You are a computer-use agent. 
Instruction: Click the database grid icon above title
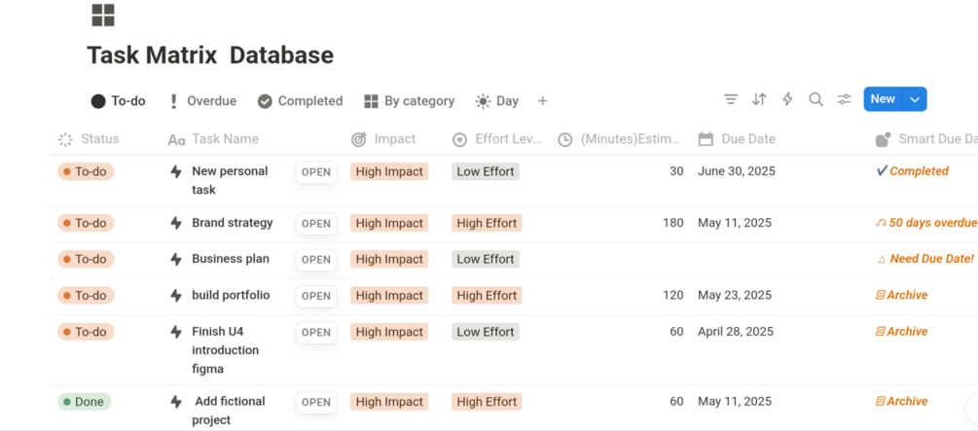103,15
